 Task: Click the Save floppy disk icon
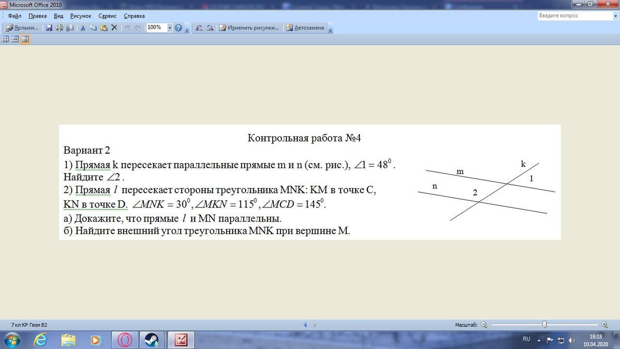click(49, 28)
